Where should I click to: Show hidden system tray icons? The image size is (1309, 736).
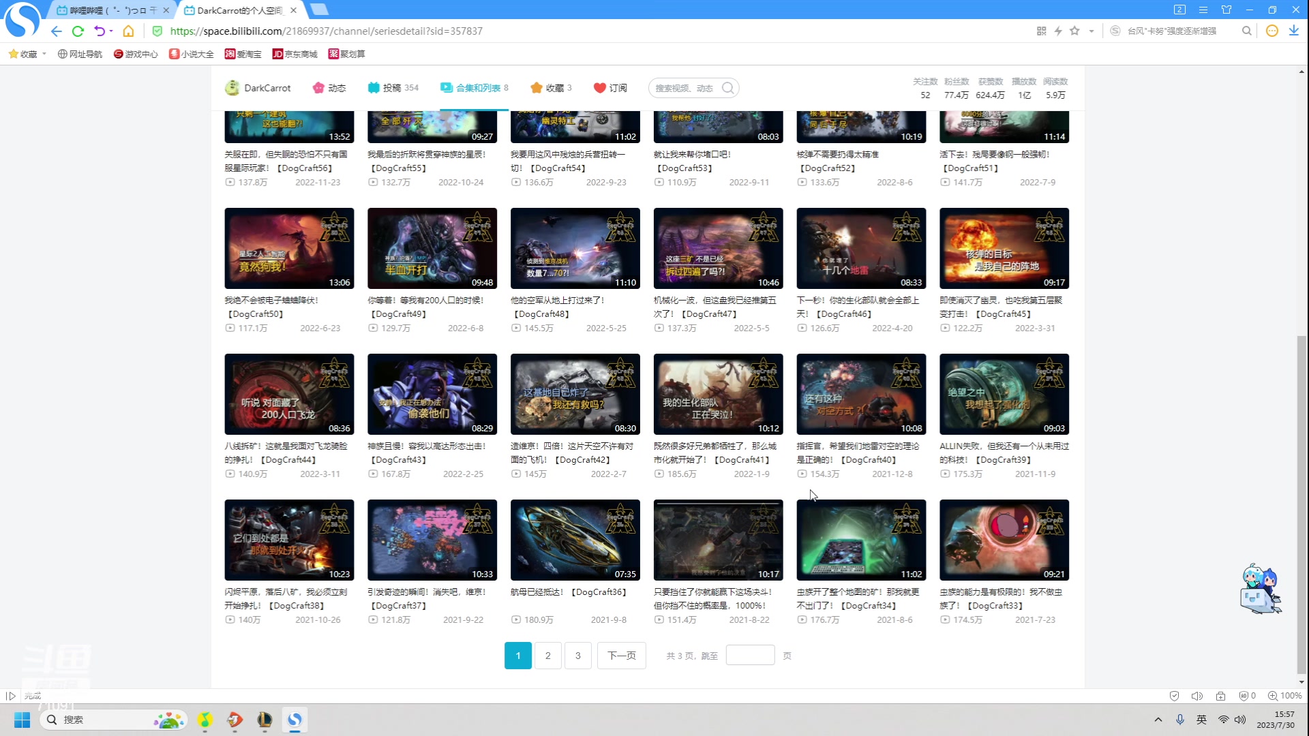pyautogui.click(x=1158, y=720)
